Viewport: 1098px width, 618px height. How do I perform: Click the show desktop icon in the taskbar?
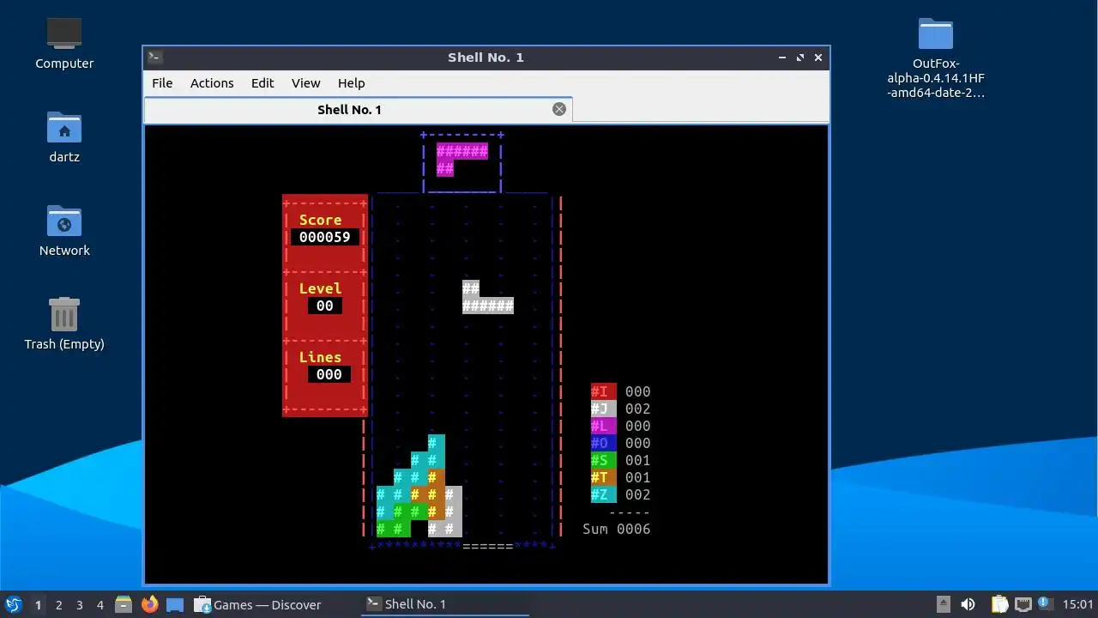[175, 604]
